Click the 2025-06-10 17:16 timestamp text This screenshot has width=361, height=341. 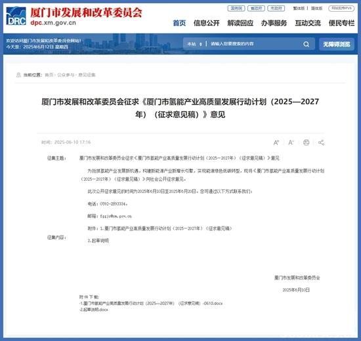click(x=72, y=143)
